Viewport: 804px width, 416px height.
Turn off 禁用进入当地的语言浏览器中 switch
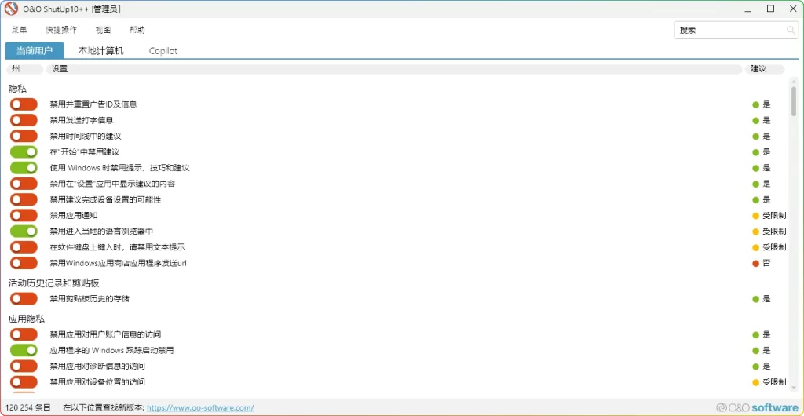[24, 232]
